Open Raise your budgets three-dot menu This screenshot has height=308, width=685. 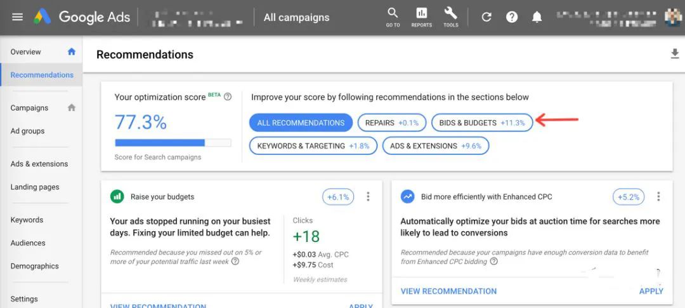coord(368,197)
